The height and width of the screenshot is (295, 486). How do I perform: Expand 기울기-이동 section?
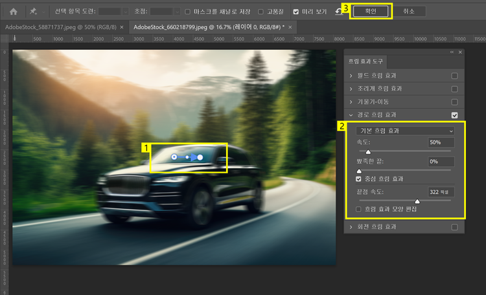[x=351, y=102]
